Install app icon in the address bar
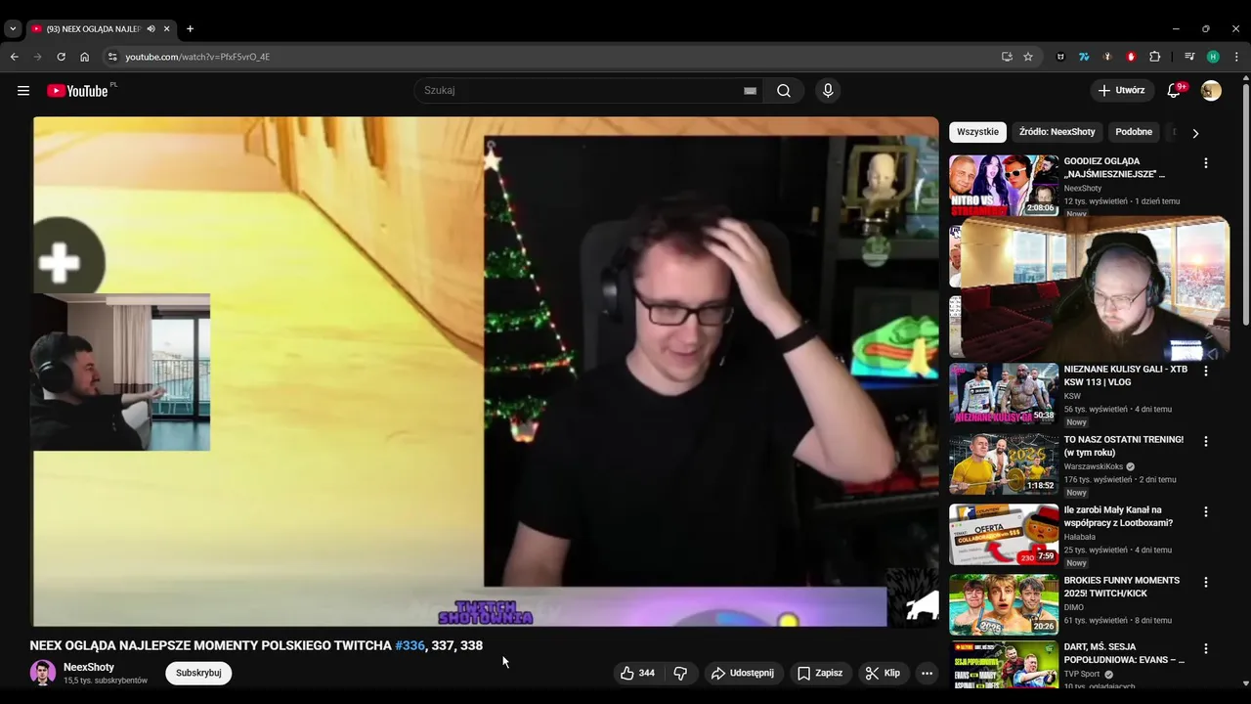The width and height of the screenshot is (1251, 704). tap(1007, 57)
